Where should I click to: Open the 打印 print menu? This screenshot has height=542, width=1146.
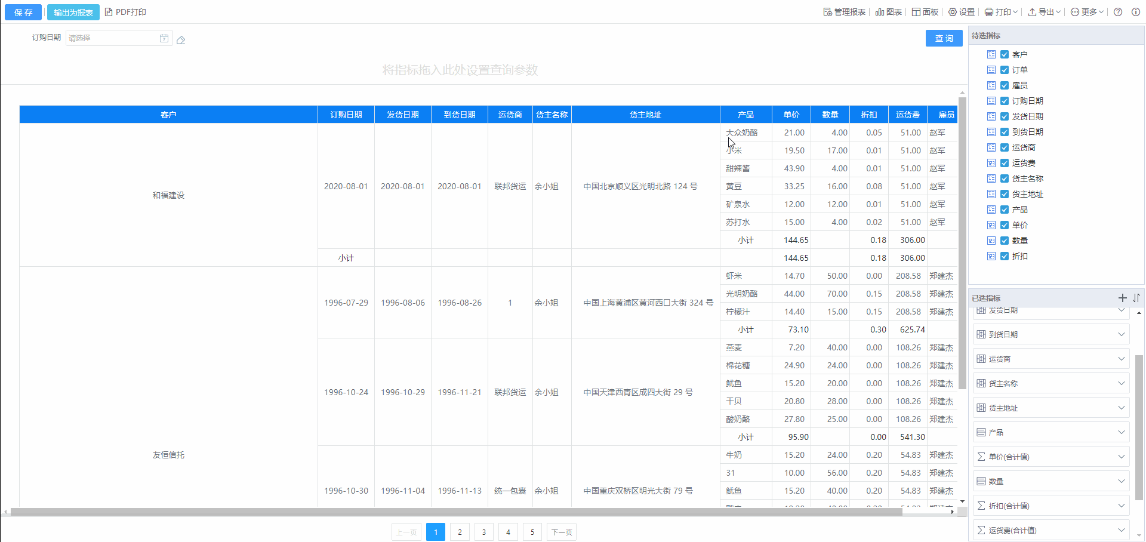pyautogui.click(x=1001, y=12)
